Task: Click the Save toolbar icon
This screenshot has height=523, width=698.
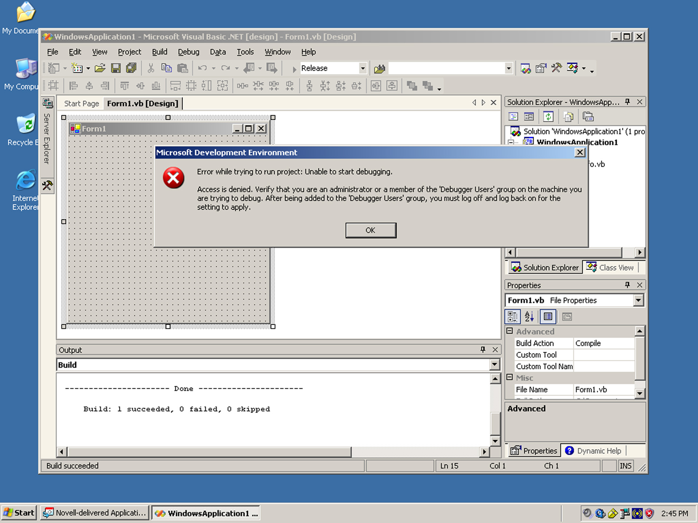Action: pyautogui.click(x=116, y=68)
